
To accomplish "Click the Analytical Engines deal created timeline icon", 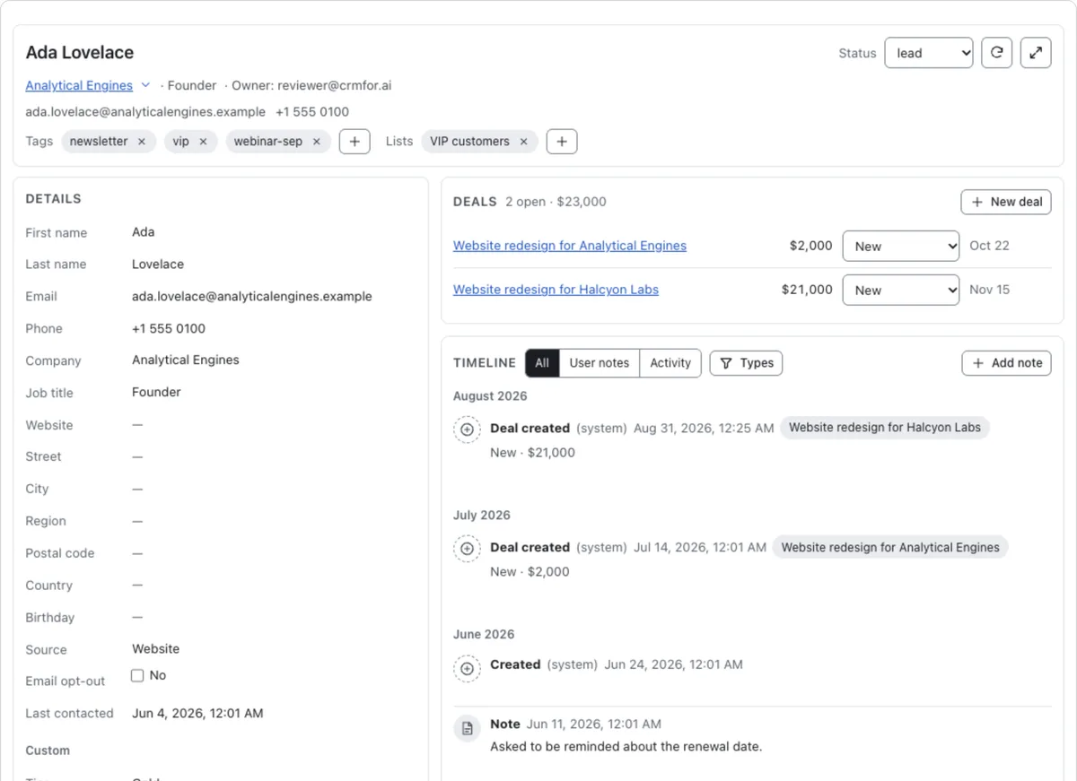I will click(467, 549).
